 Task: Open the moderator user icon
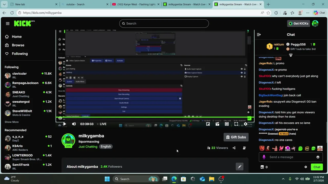pos(244,148)
